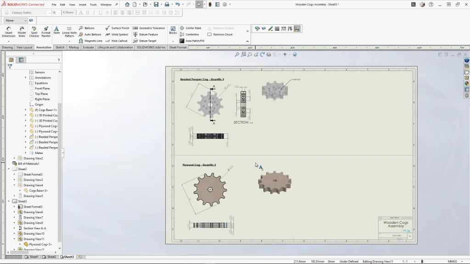This screenshot has height=264, width=470.
Task: Click Zoom to Fit in view toolbar
Action: (237, 55)
